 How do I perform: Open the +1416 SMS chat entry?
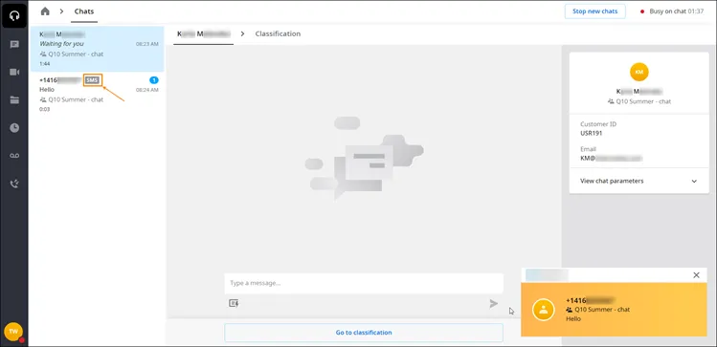click(97, 95)
